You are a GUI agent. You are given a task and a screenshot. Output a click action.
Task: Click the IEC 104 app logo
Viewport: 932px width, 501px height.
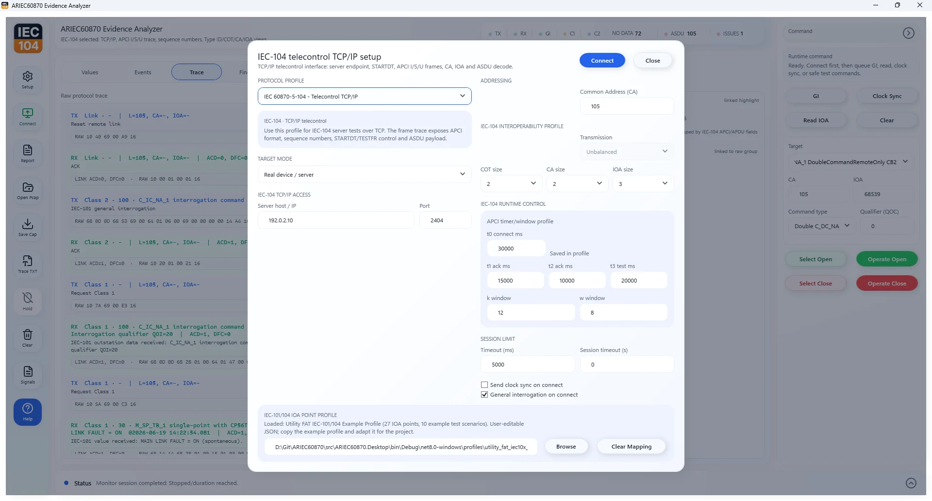[x=28, y=38]
